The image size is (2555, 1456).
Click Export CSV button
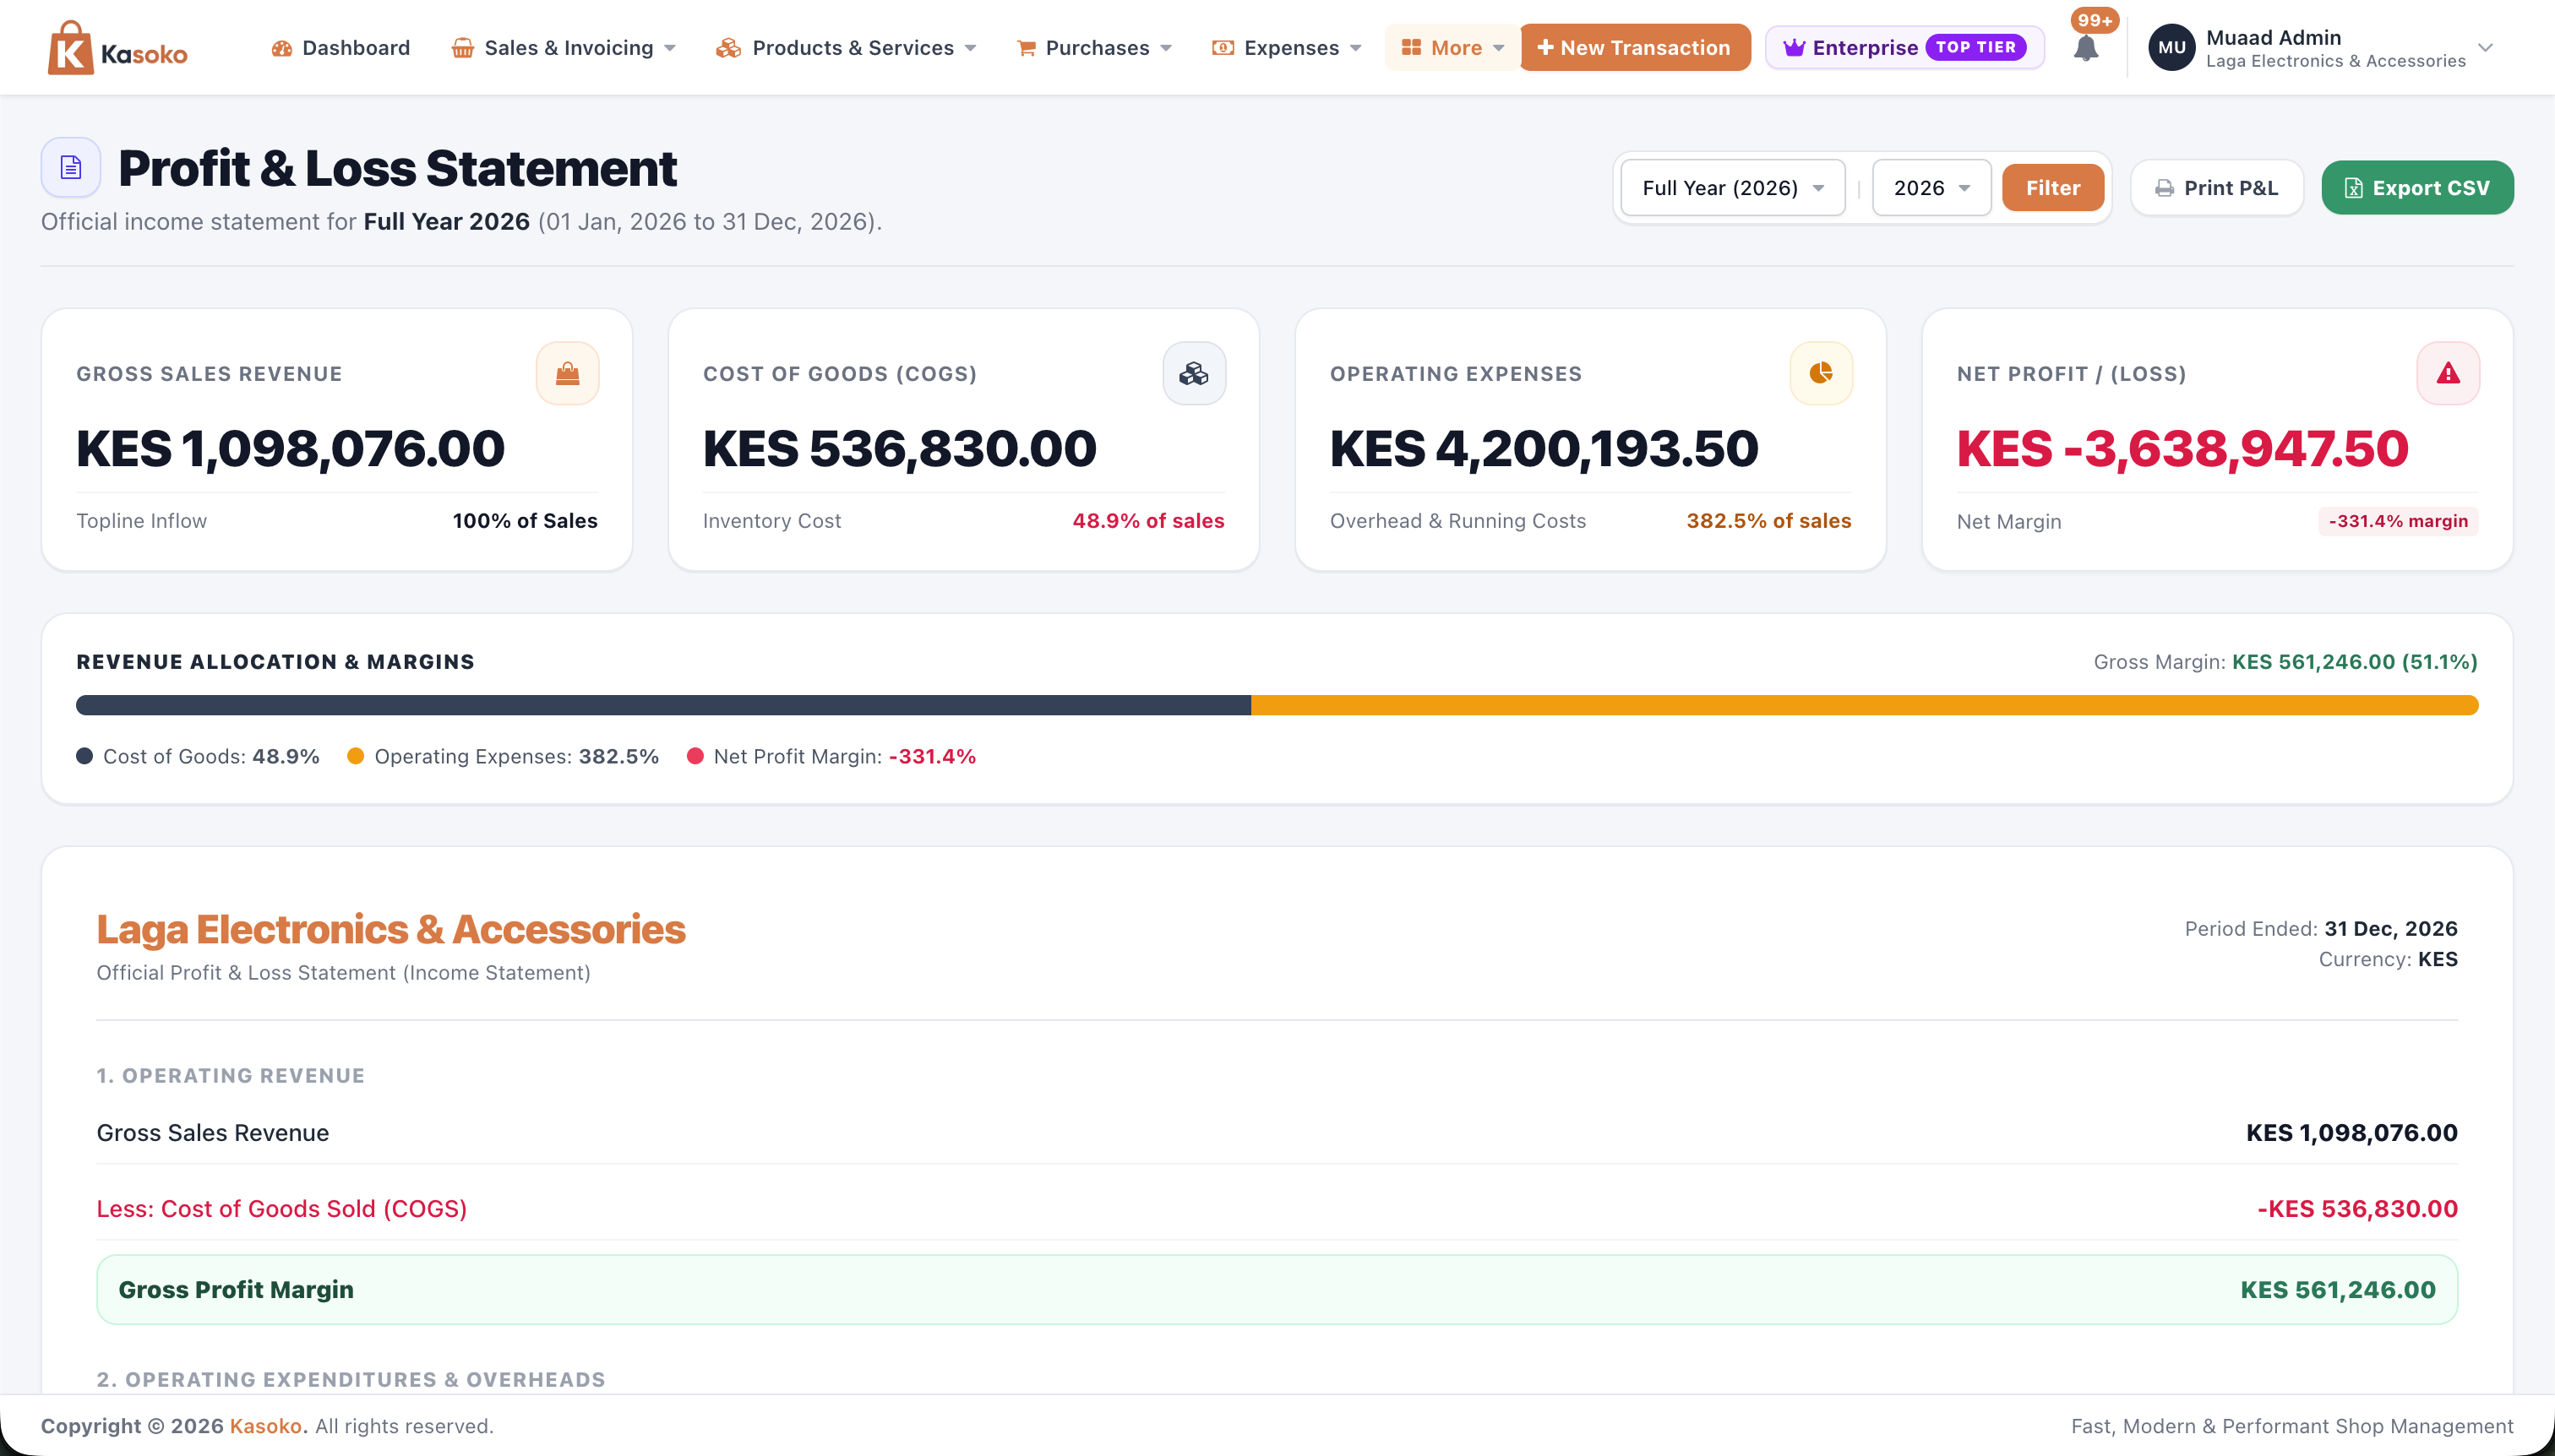tap(2417, 188)
